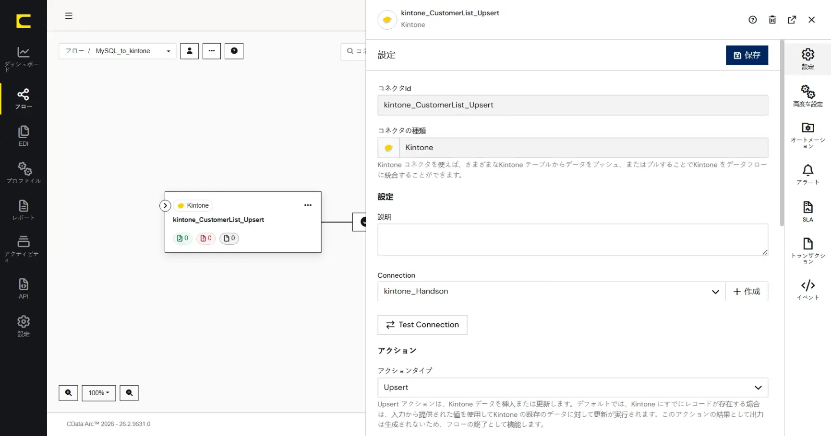
Task: Show error files count badge on connector
Action: pyautogui.click(x=205, y=238)
